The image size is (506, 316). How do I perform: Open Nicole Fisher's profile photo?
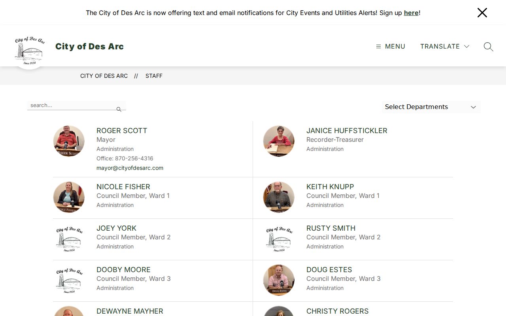coord(69,197)
